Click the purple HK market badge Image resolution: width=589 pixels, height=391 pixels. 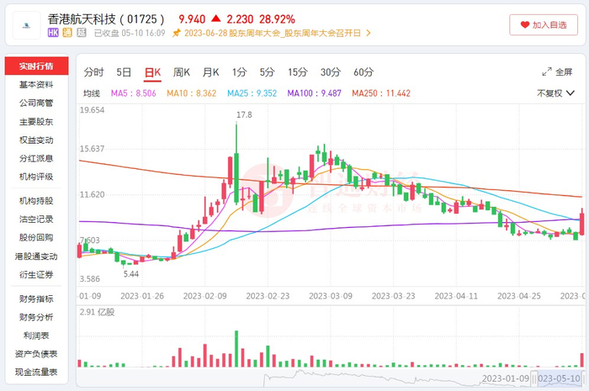tap(53, 33)
